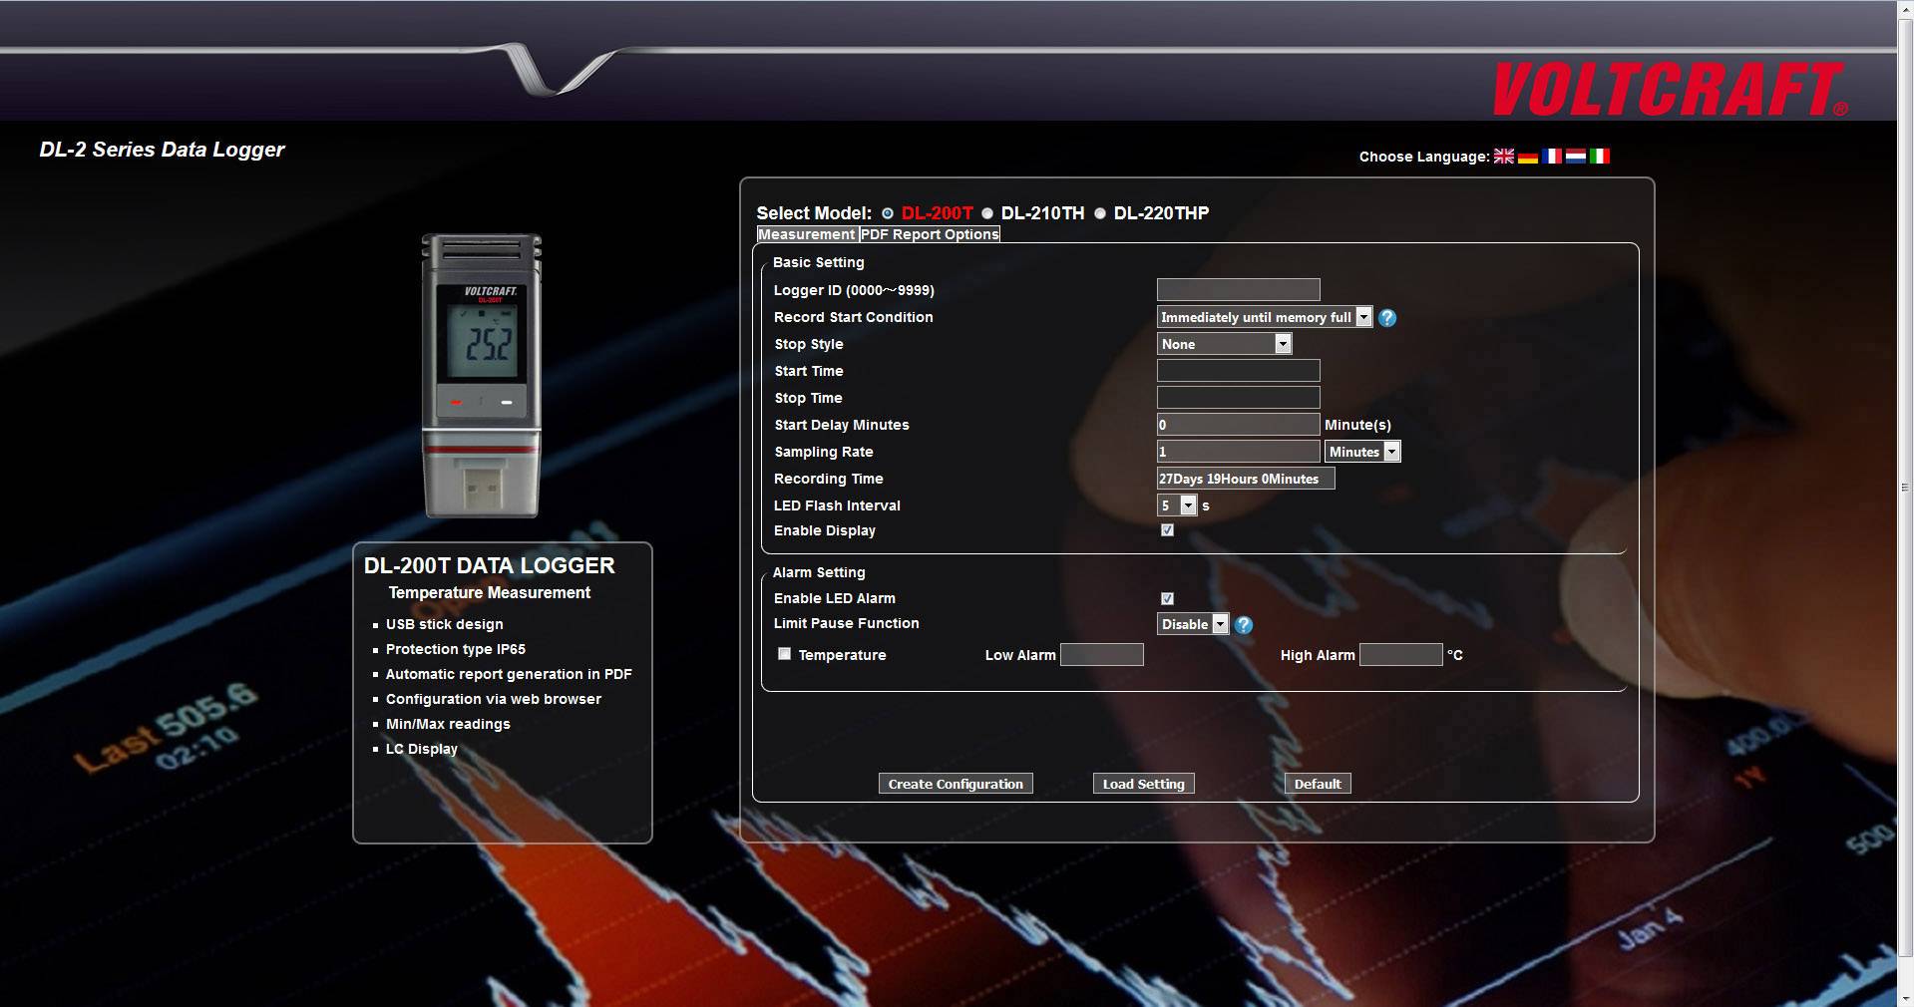The width and height of the screenshot is (1914, 1007).
Task: Disable the Enable LED Alarm checkbox
Action: (1167, 598)
